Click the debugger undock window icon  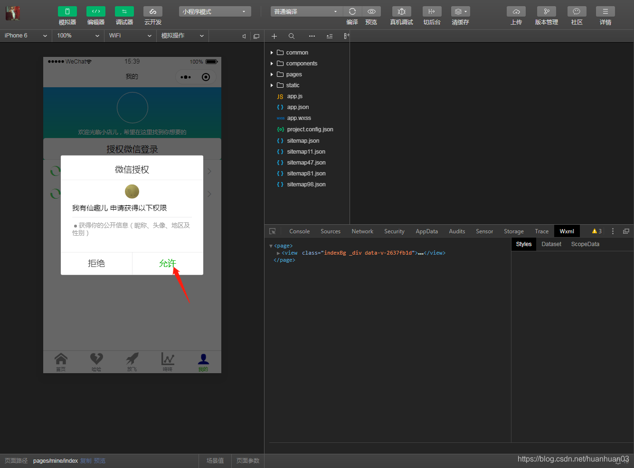tap(626, 231)
